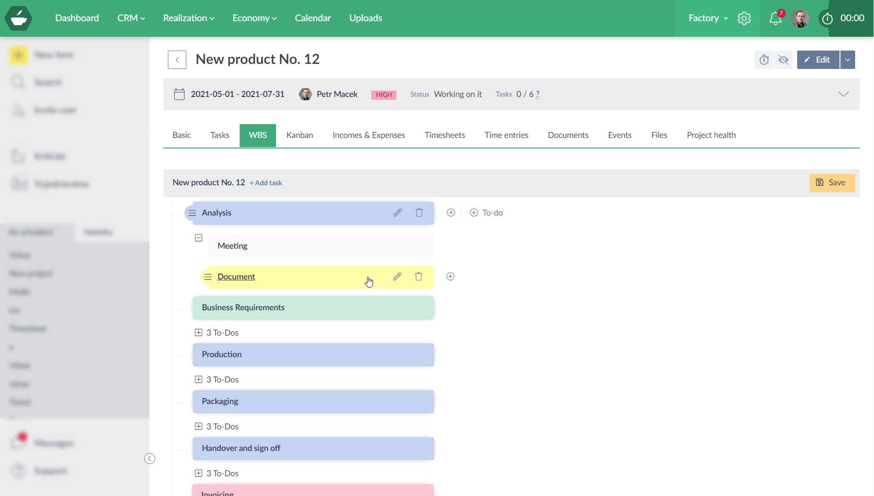874x496 pixels.
Task: Click the trash icon on Analysis row
Action: [x=419, y=213]
